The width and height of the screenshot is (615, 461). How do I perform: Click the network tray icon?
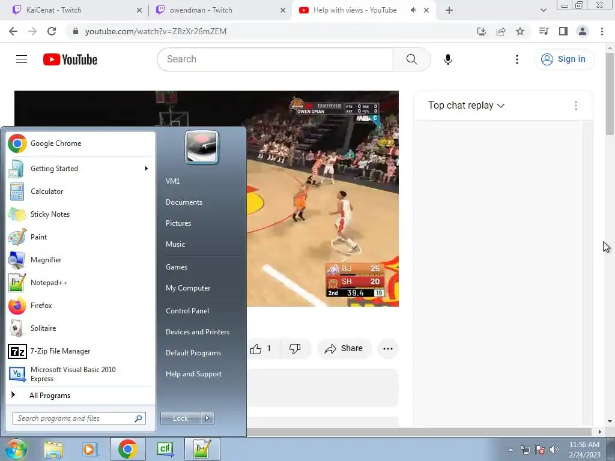click(525, 450)
